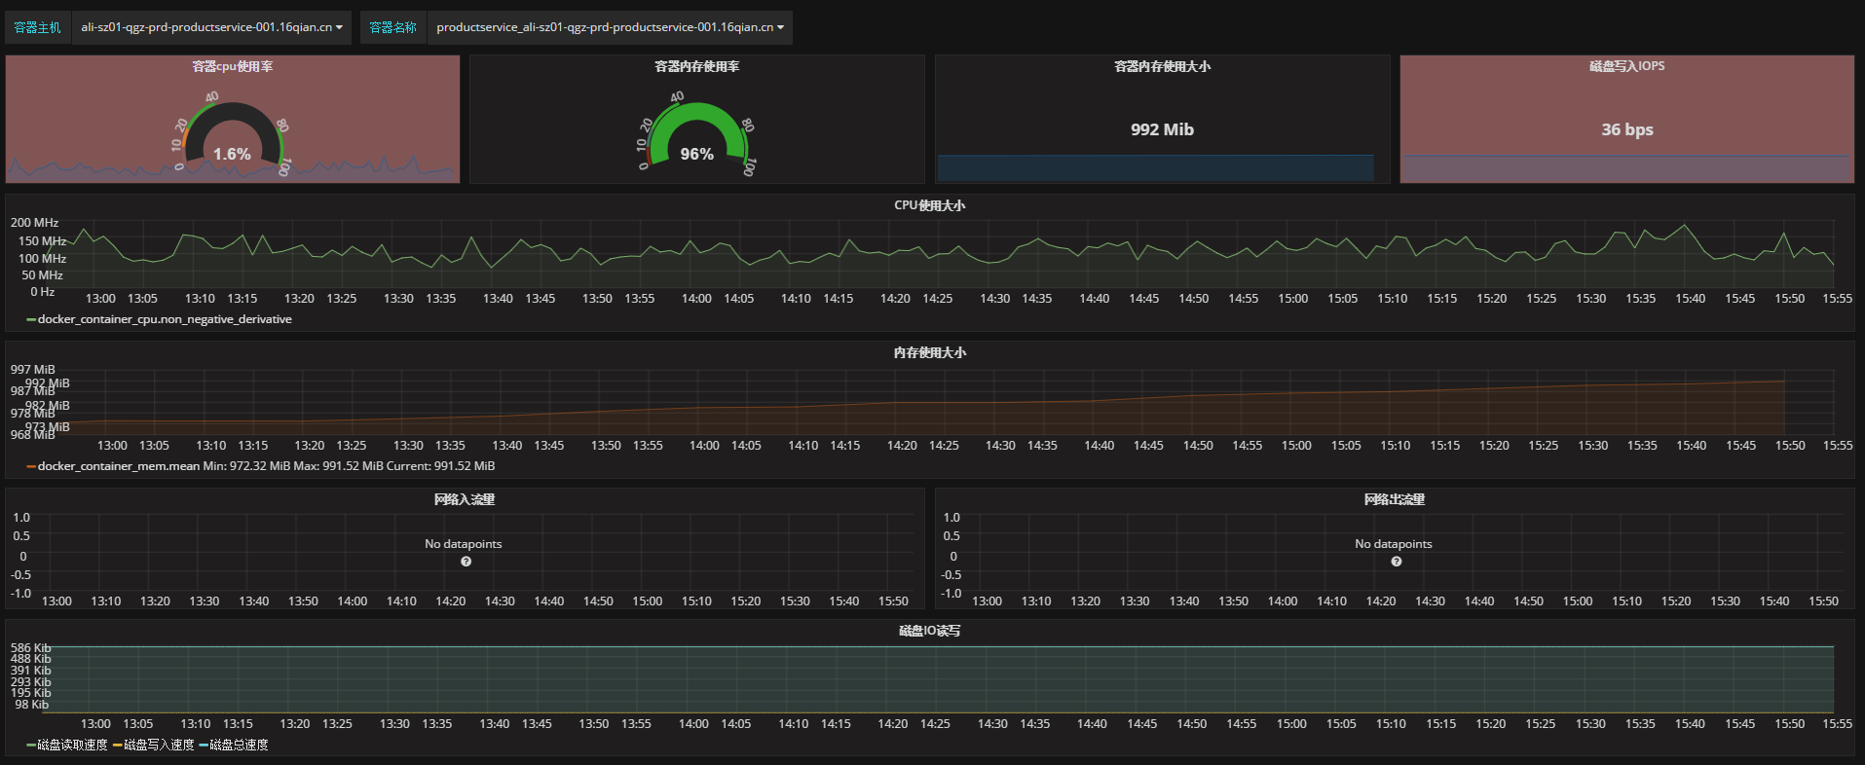Click the 200 MHz axis label in CPU chart
1865x765 pixels.
(x=34, y=223)
